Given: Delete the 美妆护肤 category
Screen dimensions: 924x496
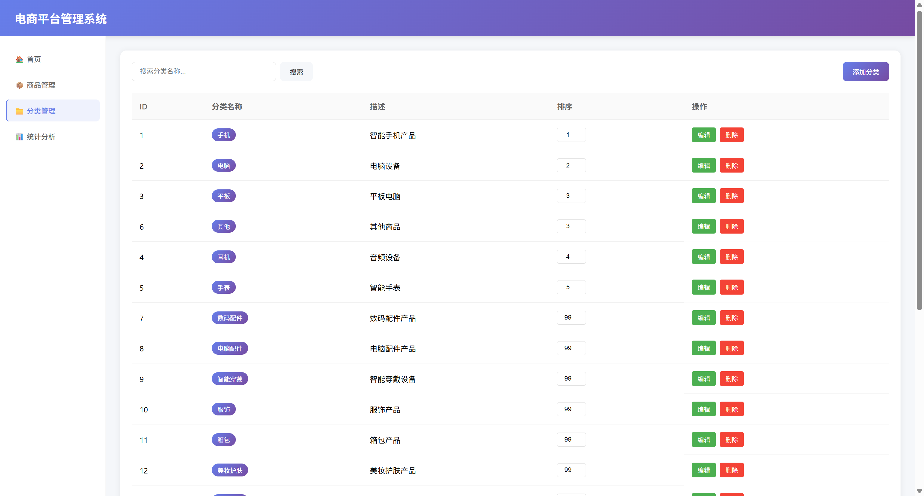Looking at the screenshot, I should pos(731,470).
